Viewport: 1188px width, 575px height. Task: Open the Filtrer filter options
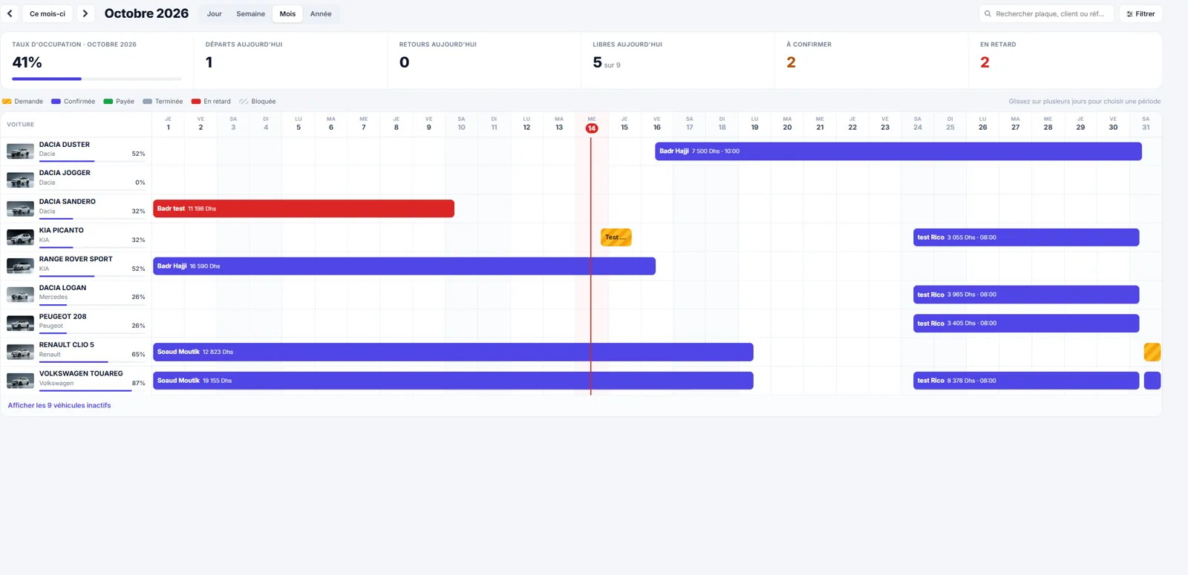[1140, 14]
